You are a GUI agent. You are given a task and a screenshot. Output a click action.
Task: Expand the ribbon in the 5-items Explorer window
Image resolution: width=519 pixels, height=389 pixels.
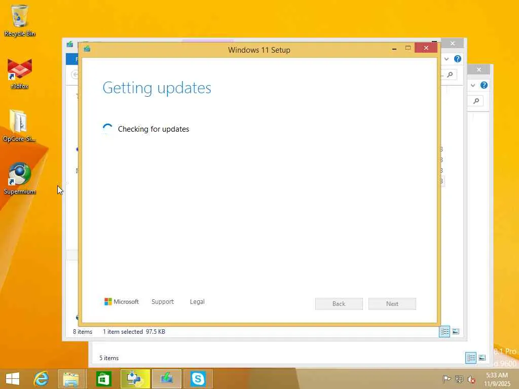point(473,85)
